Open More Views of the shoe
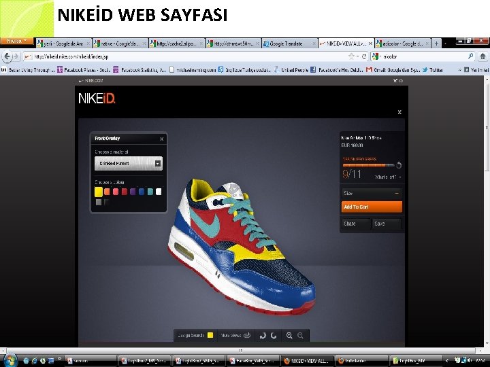The width and height of the screenshot is (490, 367). tap(235, 336)
